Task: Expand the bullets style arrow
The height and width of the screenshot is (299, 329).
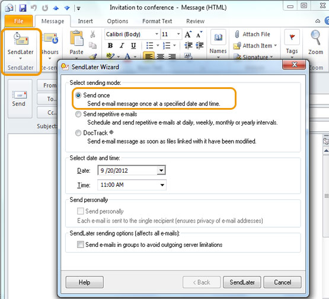Action: (x=158, y=45)
